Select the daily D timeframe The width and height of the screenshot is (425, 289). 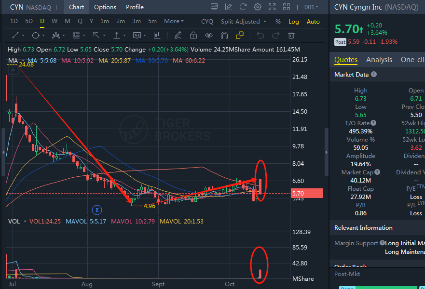pos(42,21)
